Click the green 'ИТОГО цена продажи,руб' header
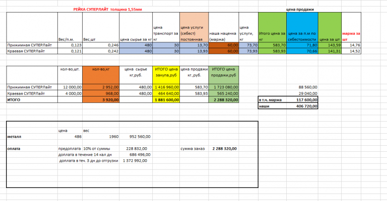The image size is (387, 201). pyautogui.click(x=224, y=75)
